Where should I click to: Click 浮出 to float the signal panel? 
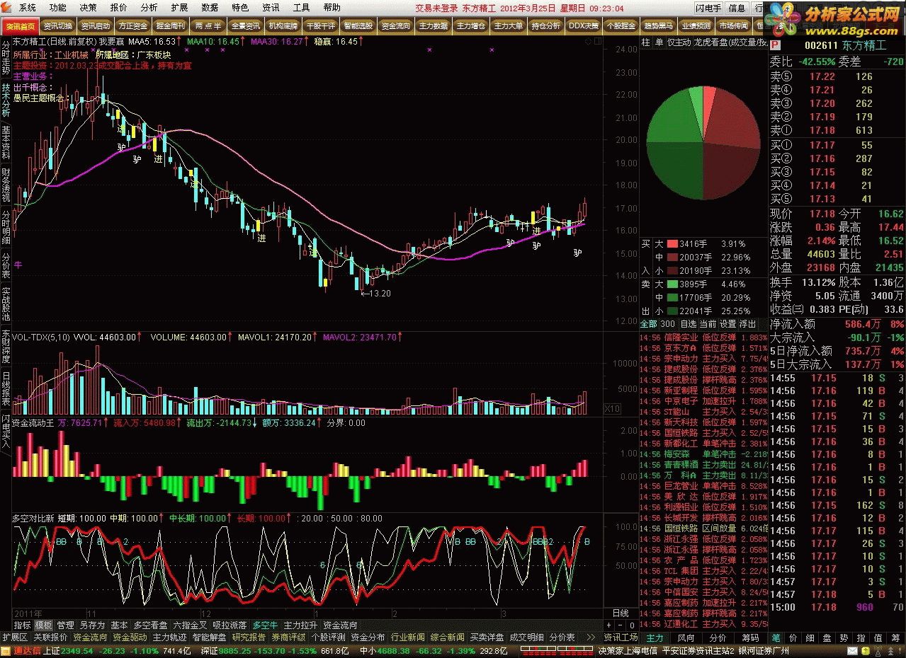[747, 324]
